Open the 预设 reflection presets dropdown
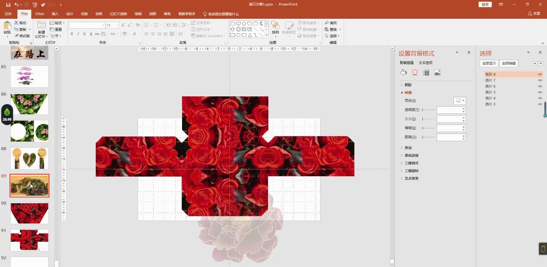This screenshot has height=267, width=547. click(x=460, y=101)
